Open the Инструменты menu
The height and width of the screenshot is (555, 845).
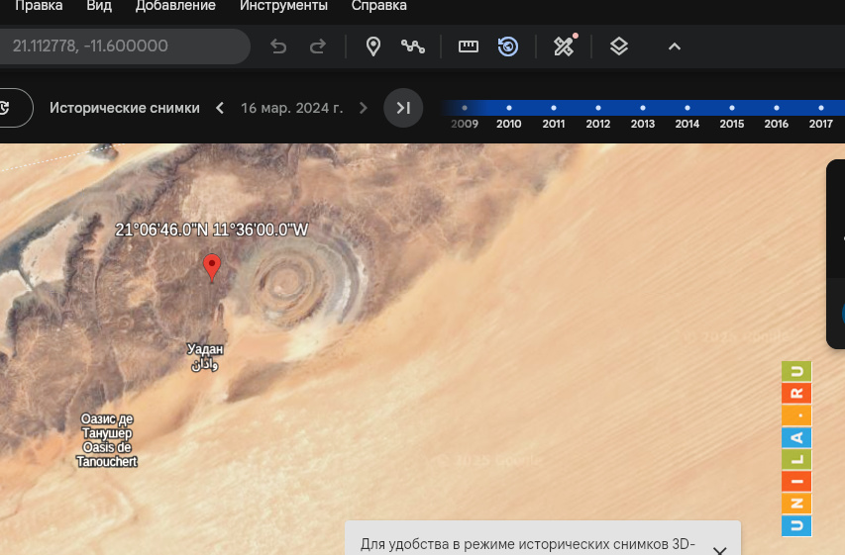(x=283, y=6)
